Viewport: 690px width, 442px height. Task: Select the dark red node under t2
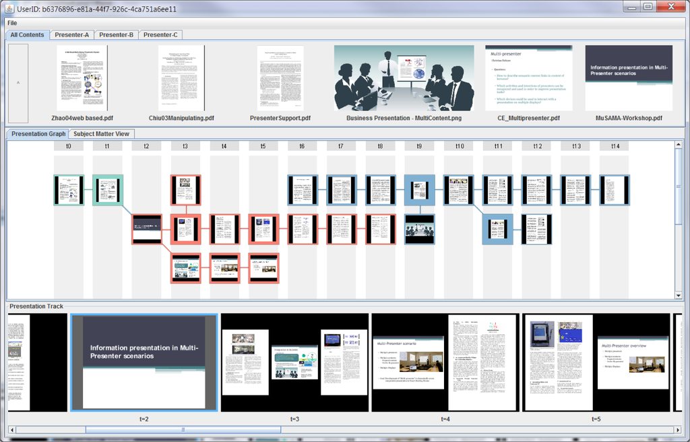[x=147, y=229]
